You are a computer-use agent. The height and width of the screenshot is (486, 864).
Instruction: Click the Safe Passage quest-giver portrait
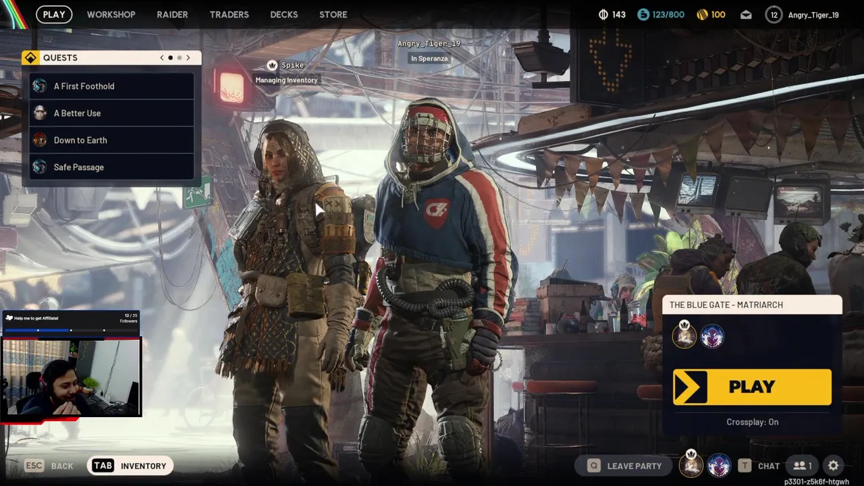tap(40, 167)
